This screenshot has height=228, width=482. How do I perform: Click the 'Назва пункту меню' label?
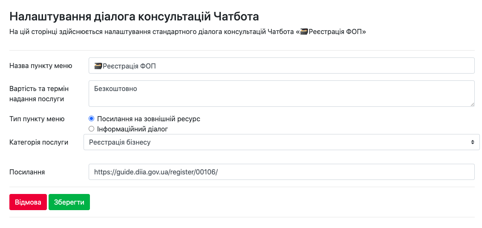(41, 66)
